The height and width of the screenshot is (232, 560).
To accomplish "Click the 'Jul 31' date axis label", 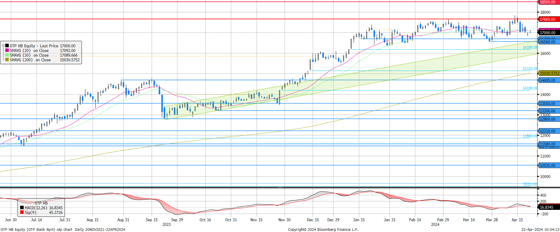I will 65,220.
